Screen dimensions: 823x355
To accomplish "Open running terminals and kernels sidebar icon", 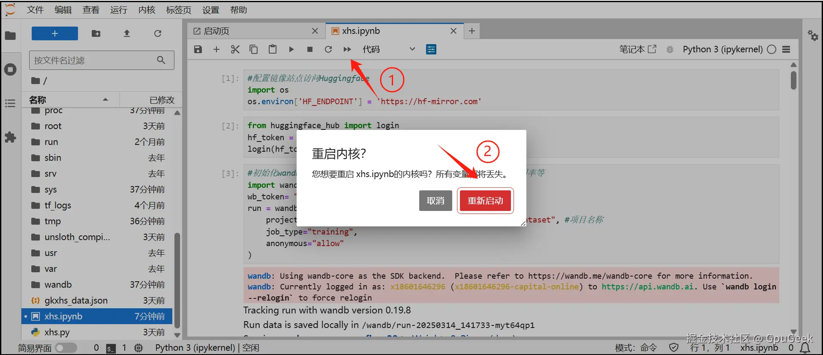I will point(10,69).
